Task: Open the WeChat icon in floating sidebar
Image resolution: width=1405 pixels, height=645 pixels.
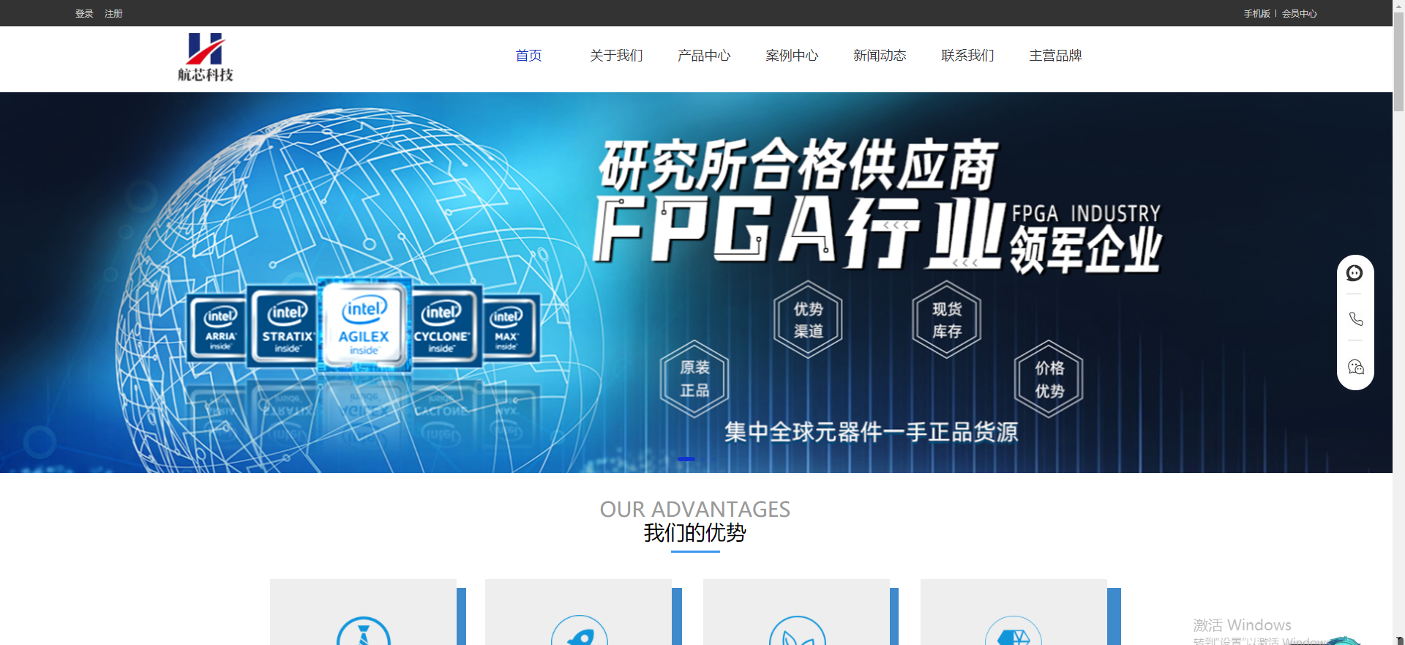Action: point(1355,367)
